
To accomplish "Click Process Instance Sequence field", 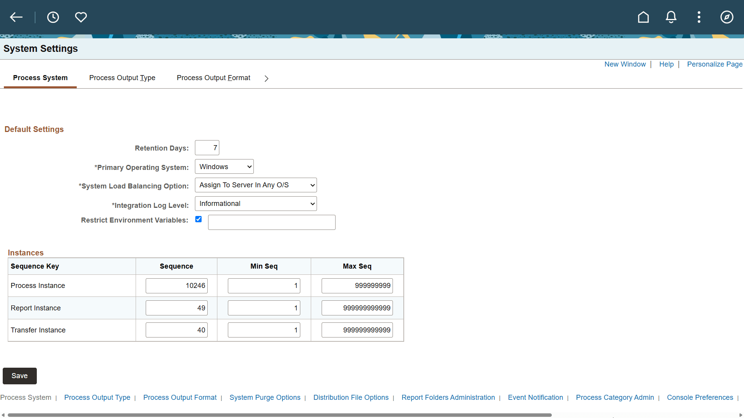I will (177, 286).
